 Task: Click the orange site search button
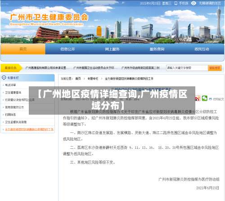215,68
